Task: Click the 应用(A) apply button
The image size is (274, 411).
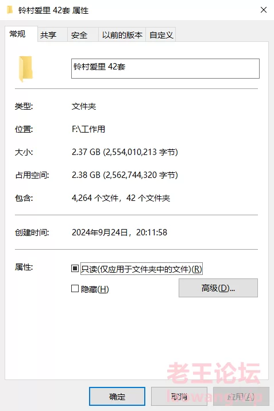Action: [x=241, y=396]
